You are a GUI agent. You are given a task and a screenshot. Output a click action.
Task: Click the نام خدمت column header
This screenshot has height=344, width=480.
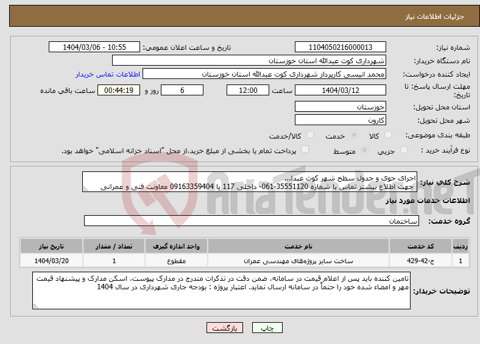[x=298, y=246]
